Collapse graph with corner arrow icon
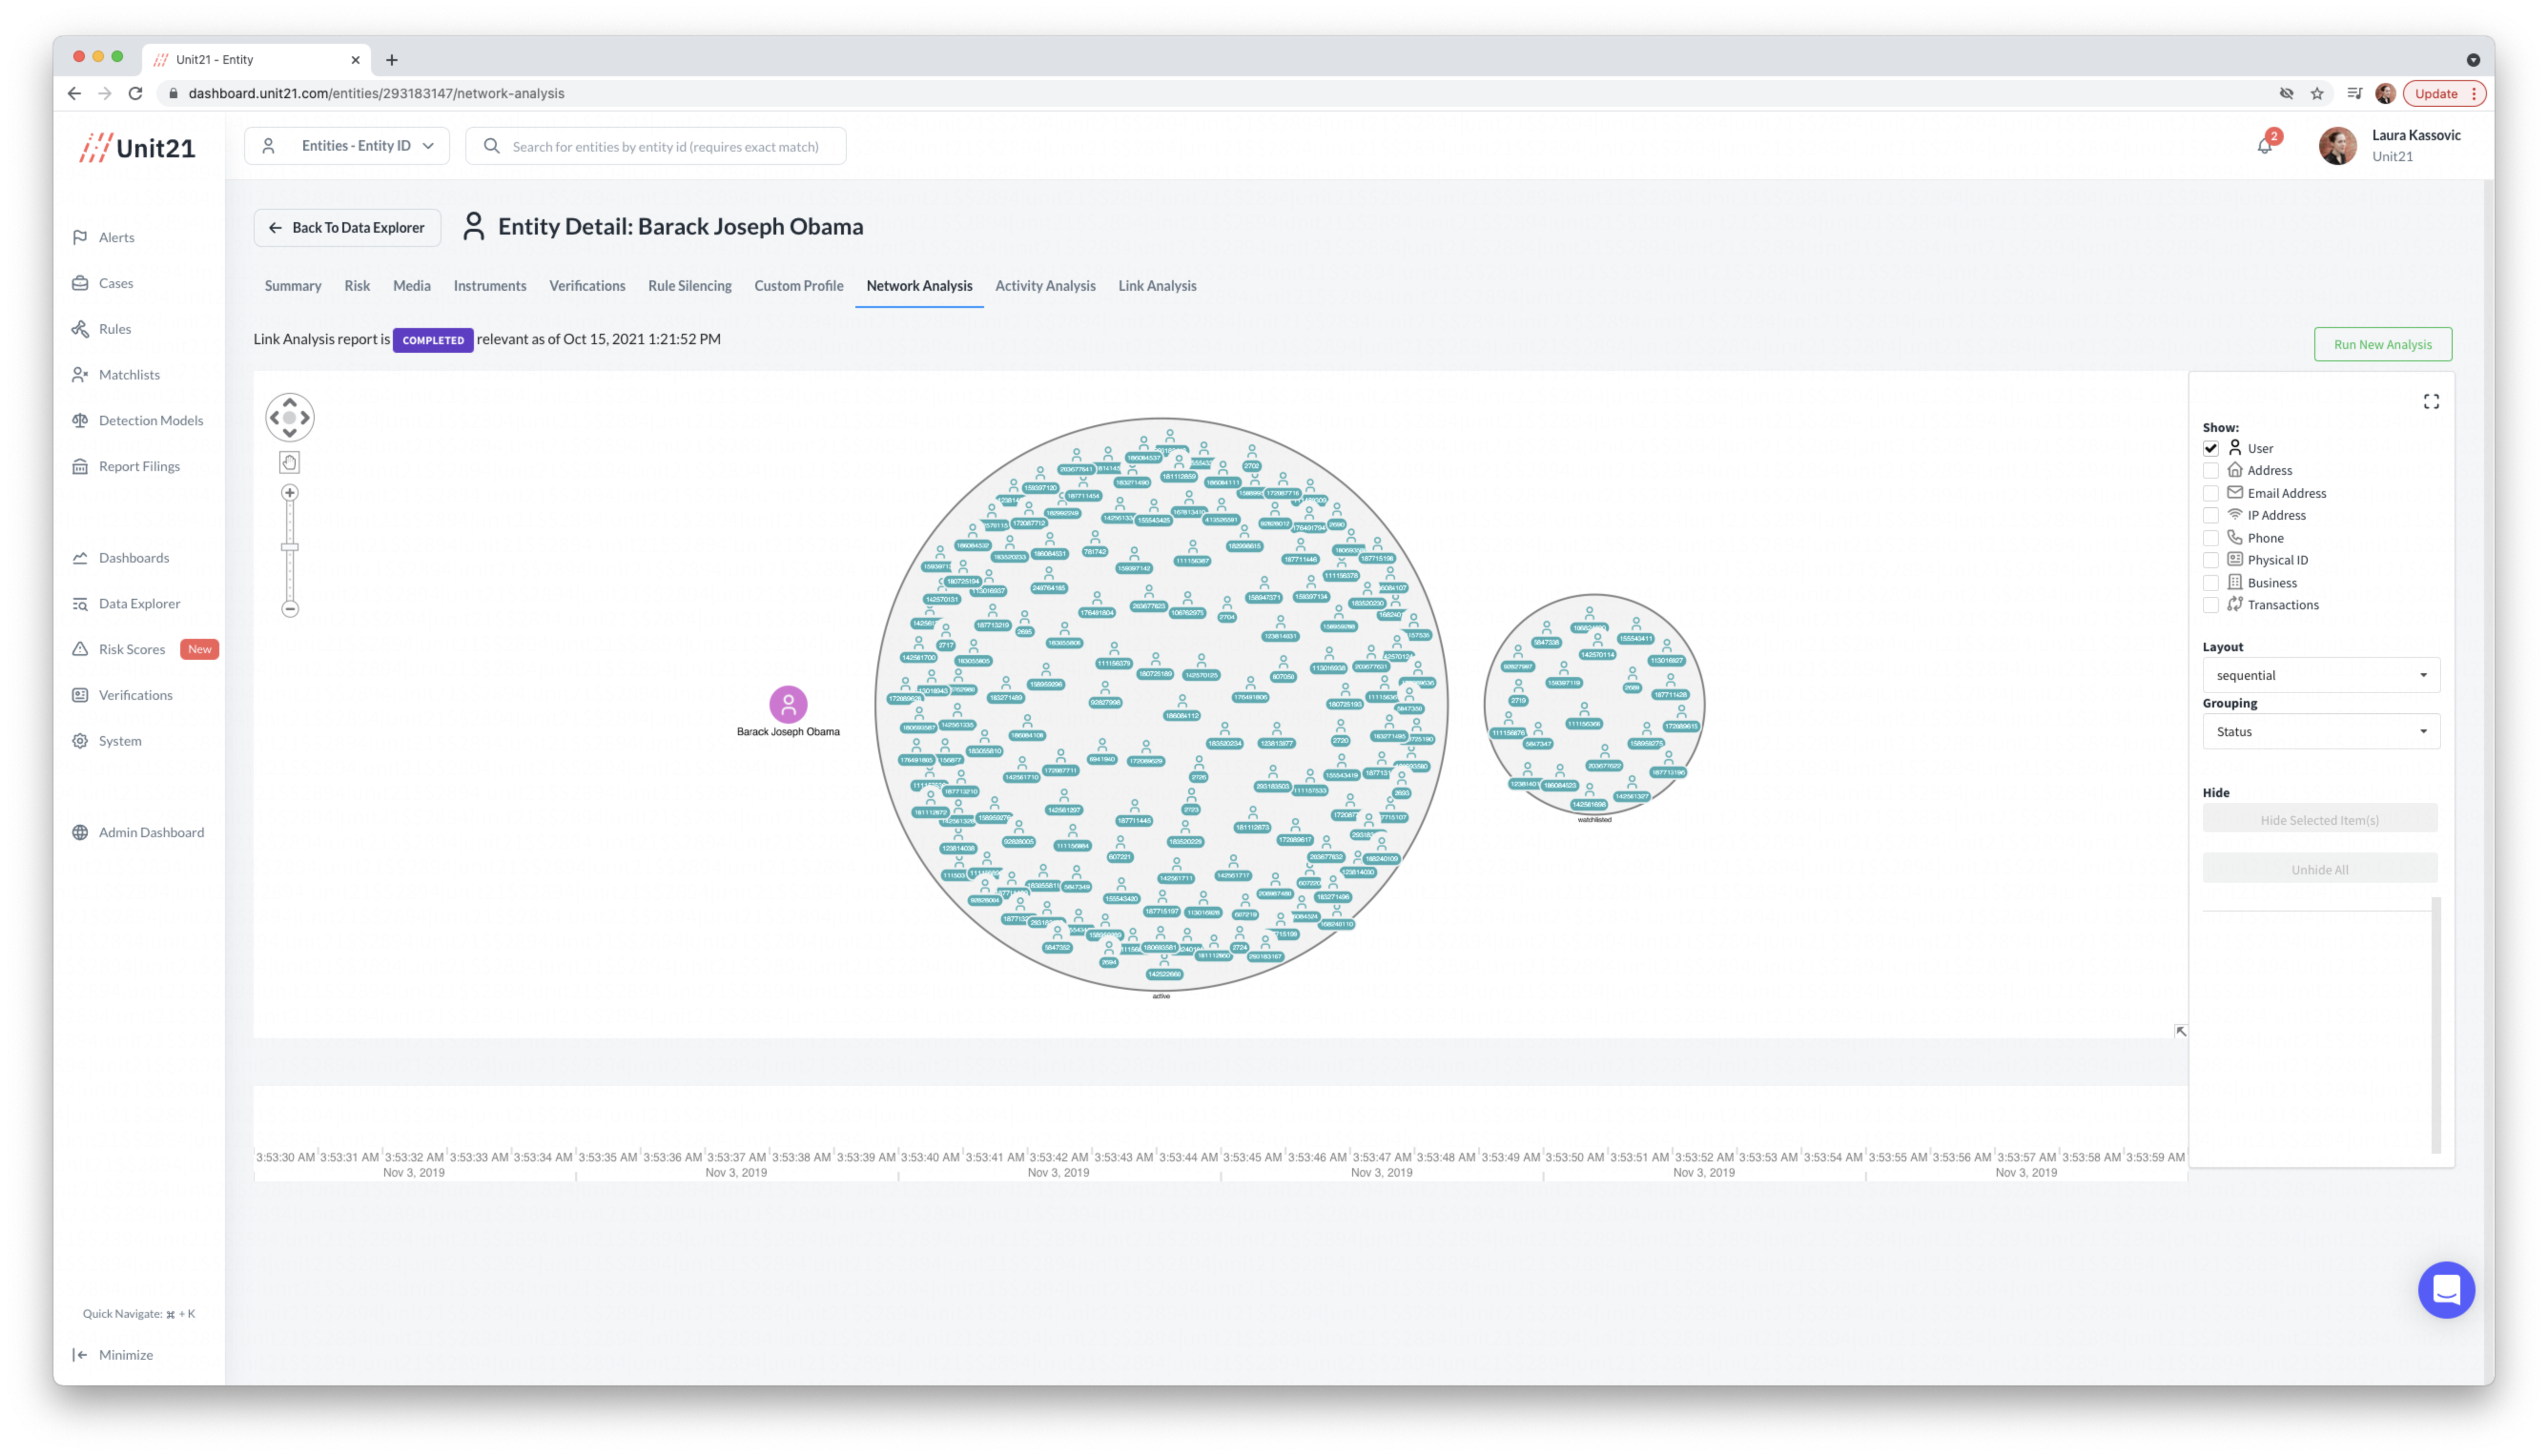 click(2180, 1031)
